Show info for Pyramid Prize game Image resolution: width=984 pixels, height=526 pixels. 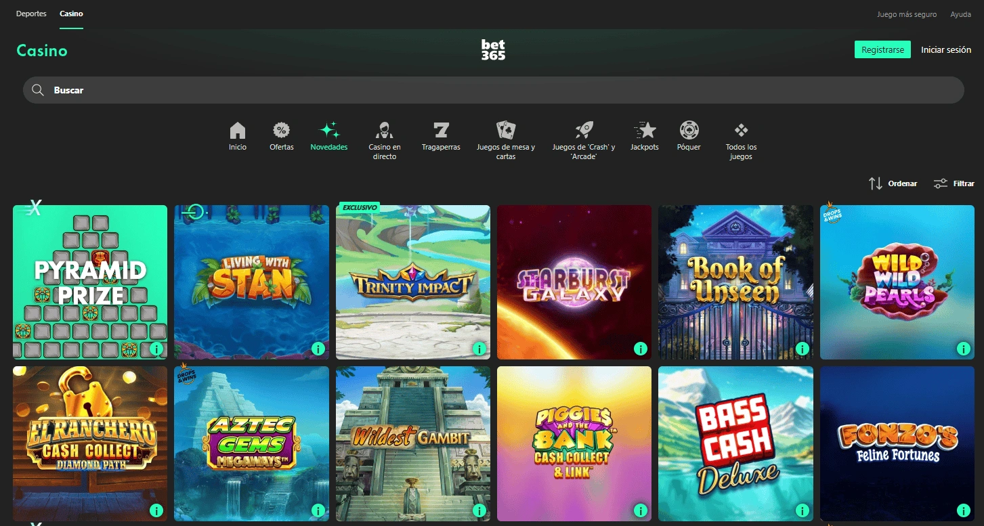tap(156, 349)
